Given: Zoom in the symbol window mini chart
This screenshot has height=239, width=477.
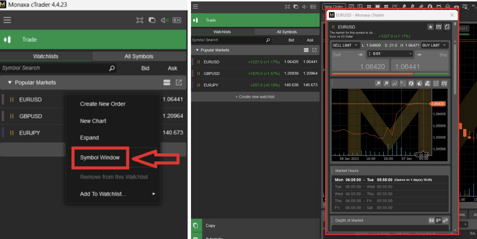Looking at the screenshot, I should click(386, 83).
